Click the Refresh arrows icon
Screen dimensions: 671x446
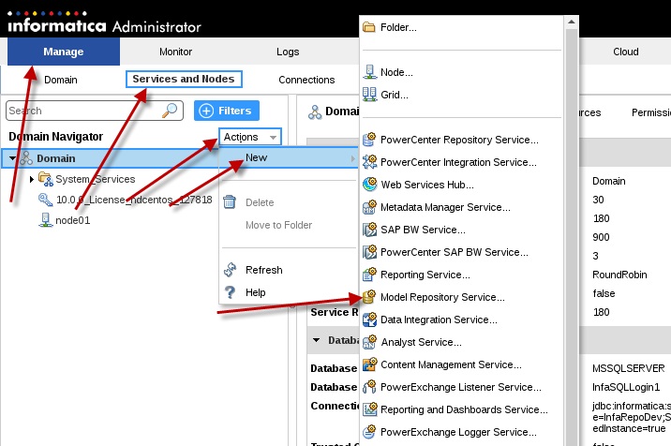[230, 270]
